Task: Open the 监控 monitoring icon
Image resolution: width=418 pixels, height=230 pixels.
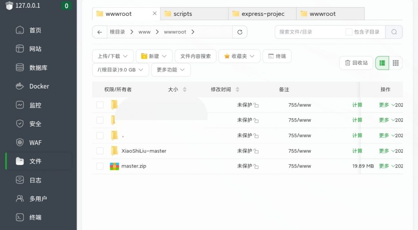Action: tap(20, 105)
